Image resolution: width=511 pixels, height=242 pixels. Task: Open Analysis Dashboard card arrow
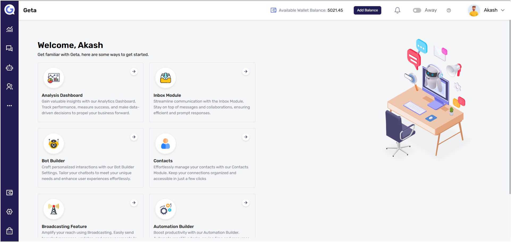point(134,72)
